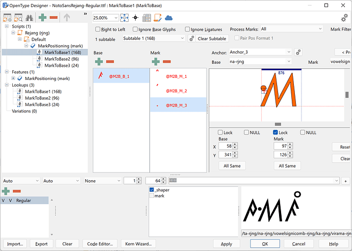Click the blue cloud icon in toolbar

[168, 17]
